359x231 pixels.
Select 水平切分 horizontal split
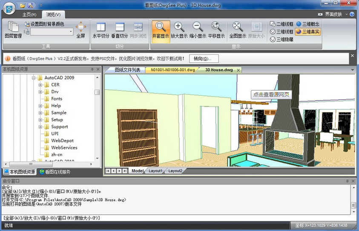[x=101, y=30]
